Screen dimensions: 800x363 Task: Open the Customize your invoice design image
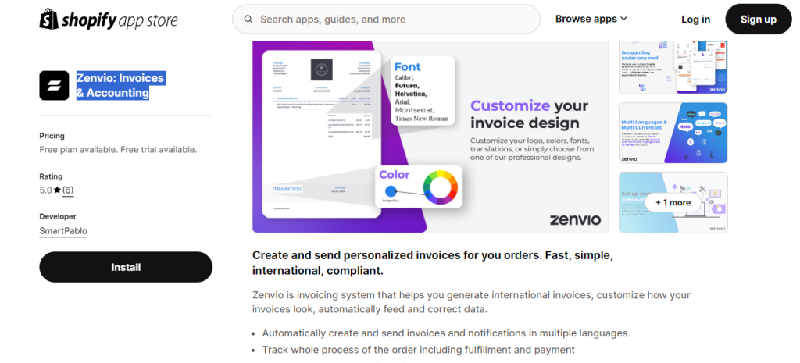click(x=430, y=137)
